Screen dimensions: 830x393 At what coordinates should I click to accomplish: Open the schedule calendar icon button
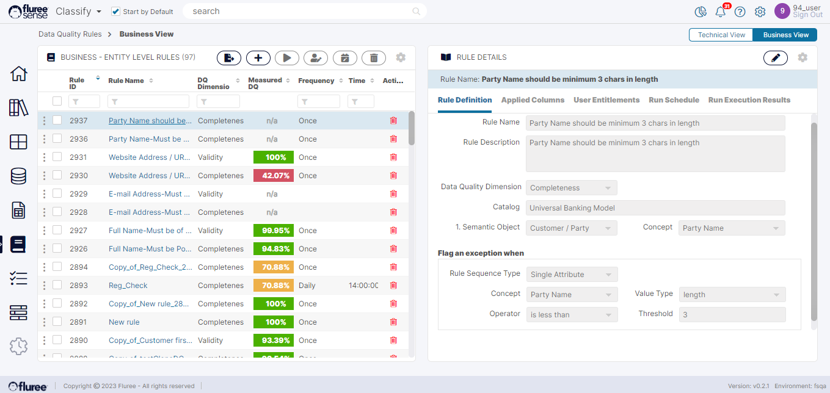point(345,58)
